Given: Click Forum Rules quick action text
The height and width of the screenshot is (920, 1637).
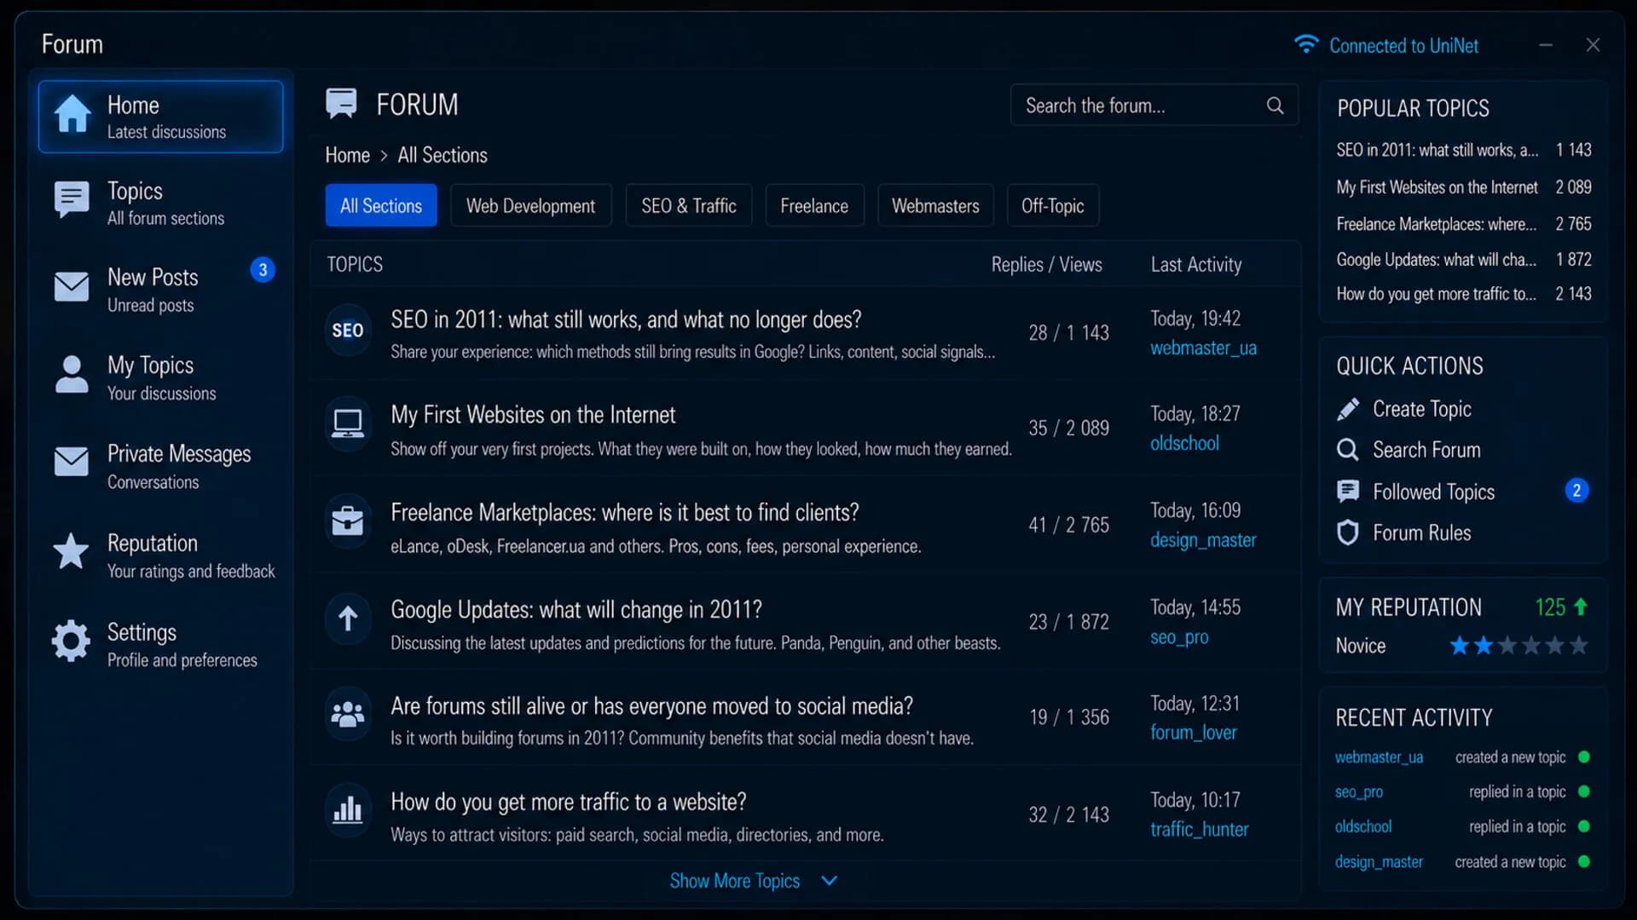Looking at the screenshot, I should point(1421,533).
